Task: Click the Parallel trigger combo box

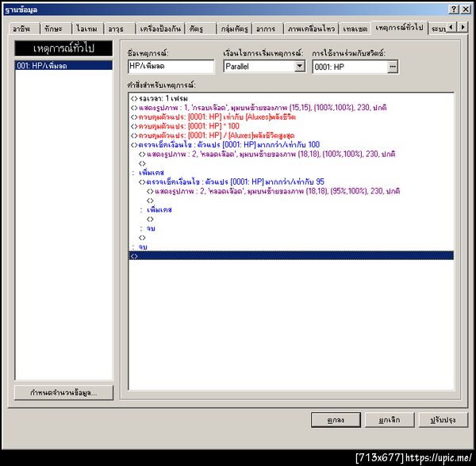Action: pyautogui.click(x=264, y=66)
